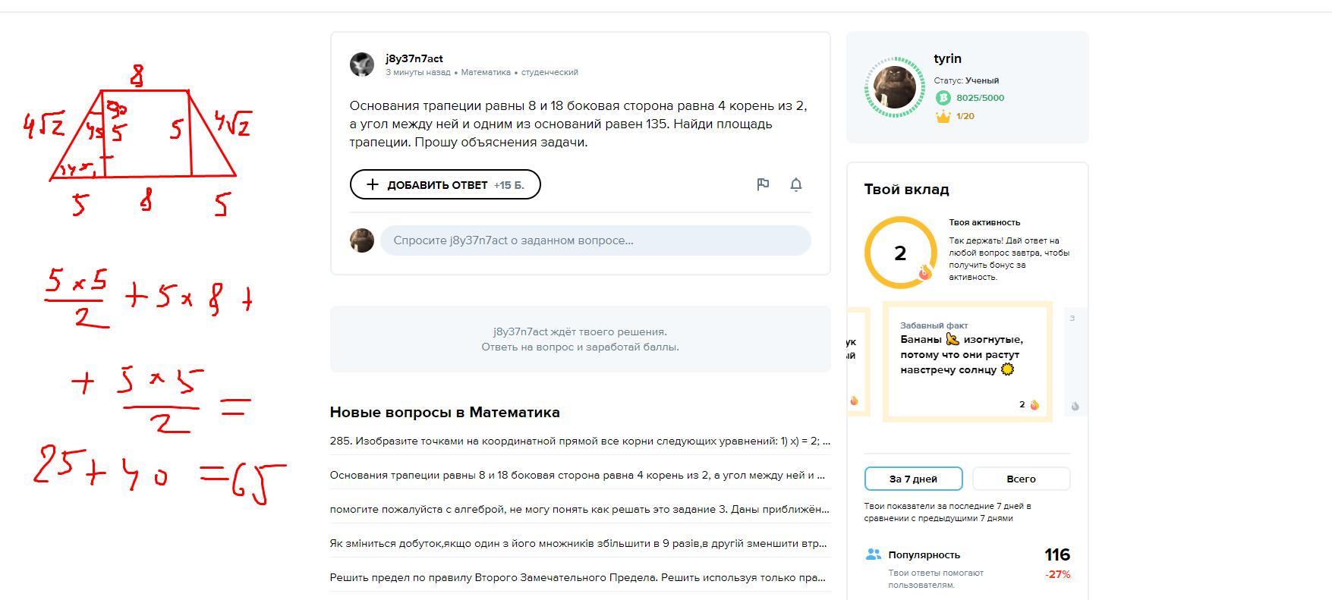Click the green points coin icon
This screenshot has height=600, width=1332.
tap(943, 98)
